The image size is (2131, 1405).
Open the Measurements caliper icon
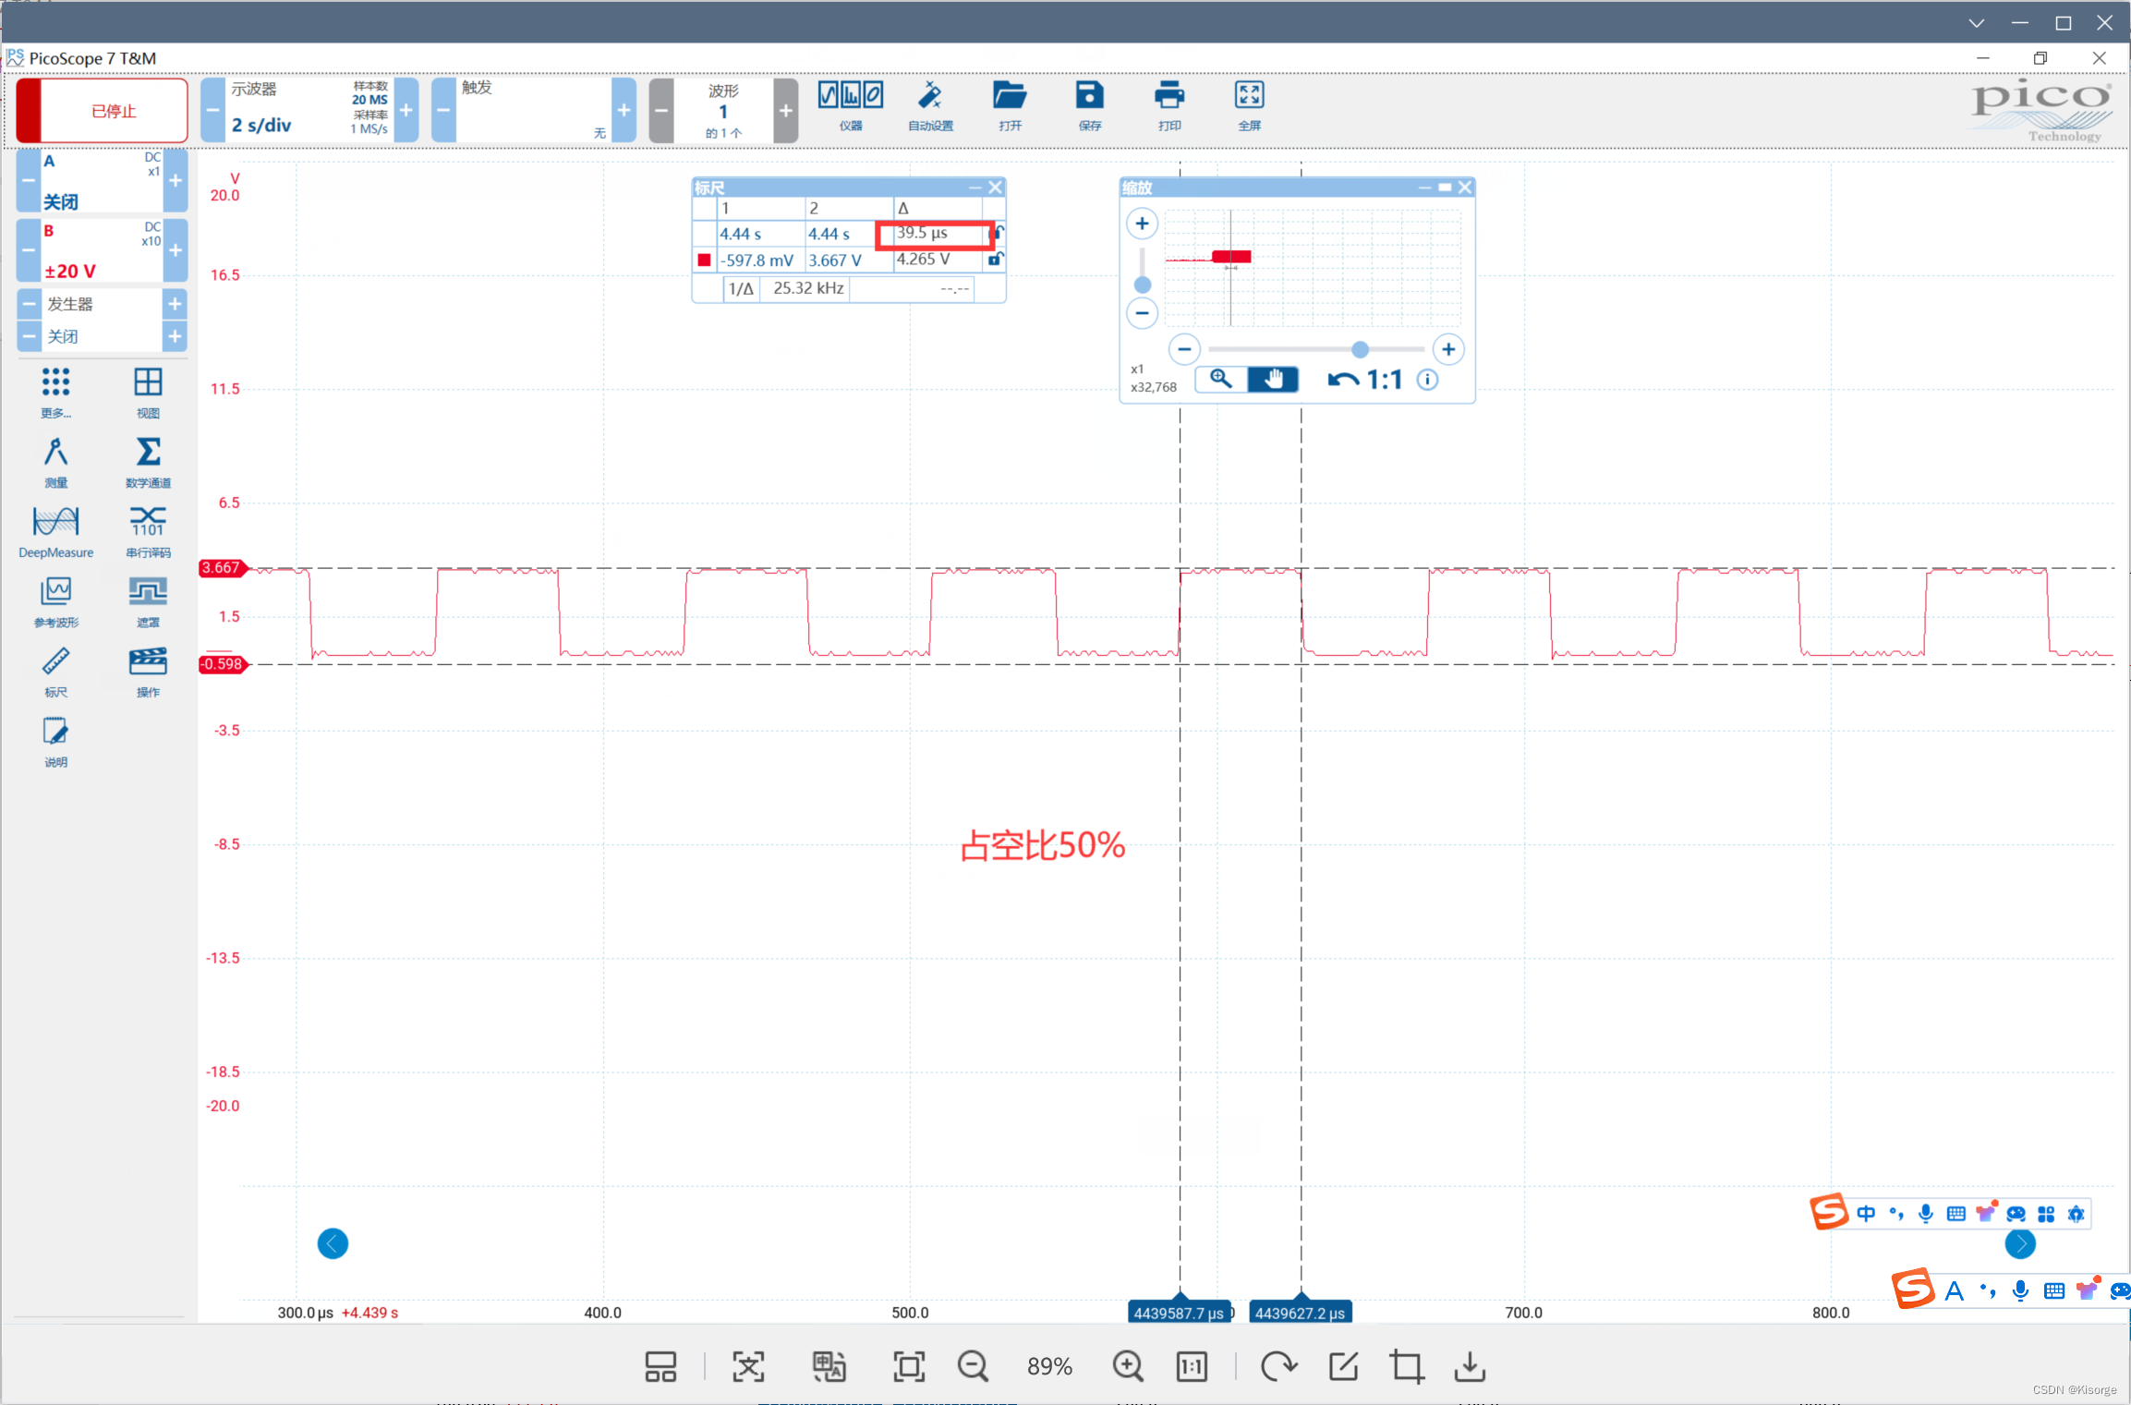coord(55,462)
